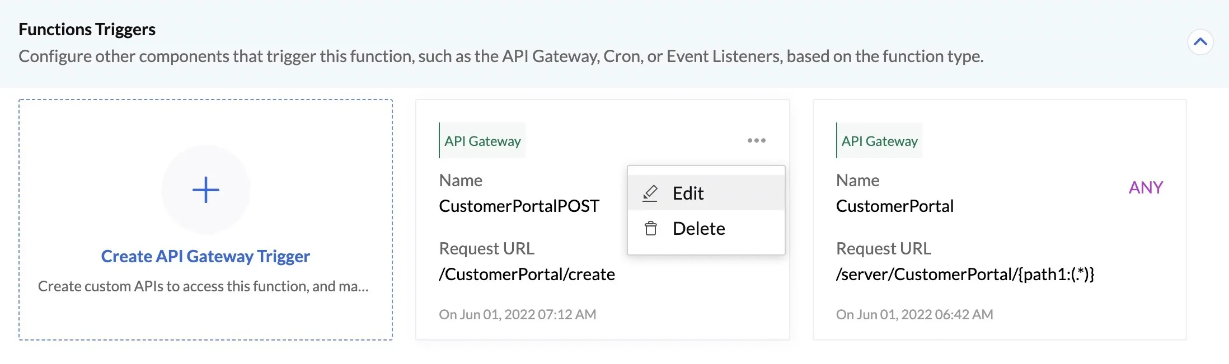This screenshot has width=1229, height=364.
Task: Click the CustomerPortal name in right card
Action: [x=894, y=206]
